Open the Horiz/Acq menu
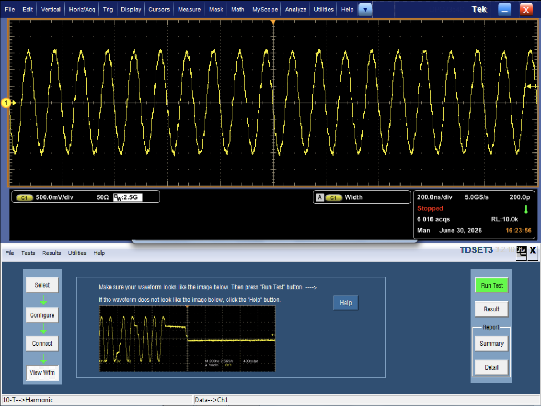Viewport: 541px width, 406px height. pyautogui.click(x=82, y=10)
